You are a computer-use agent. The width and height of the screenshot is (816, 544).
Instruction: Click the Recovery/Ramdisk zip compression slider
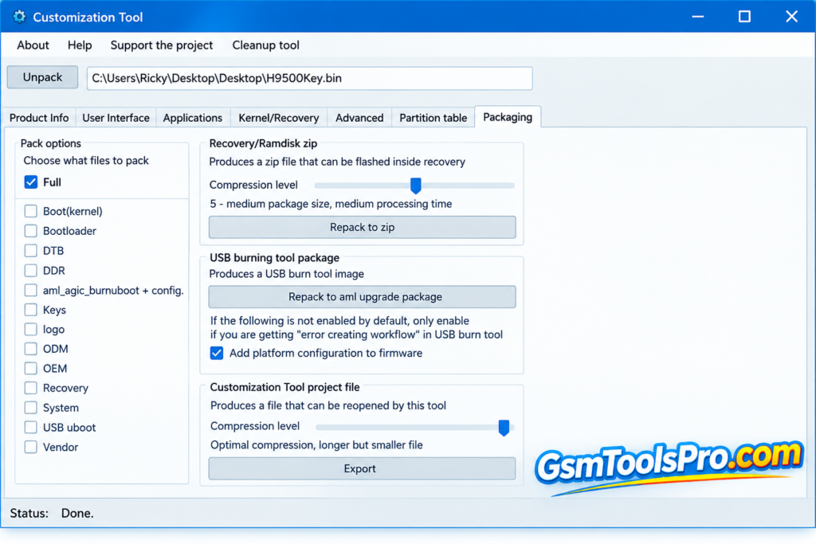point(414,185)
